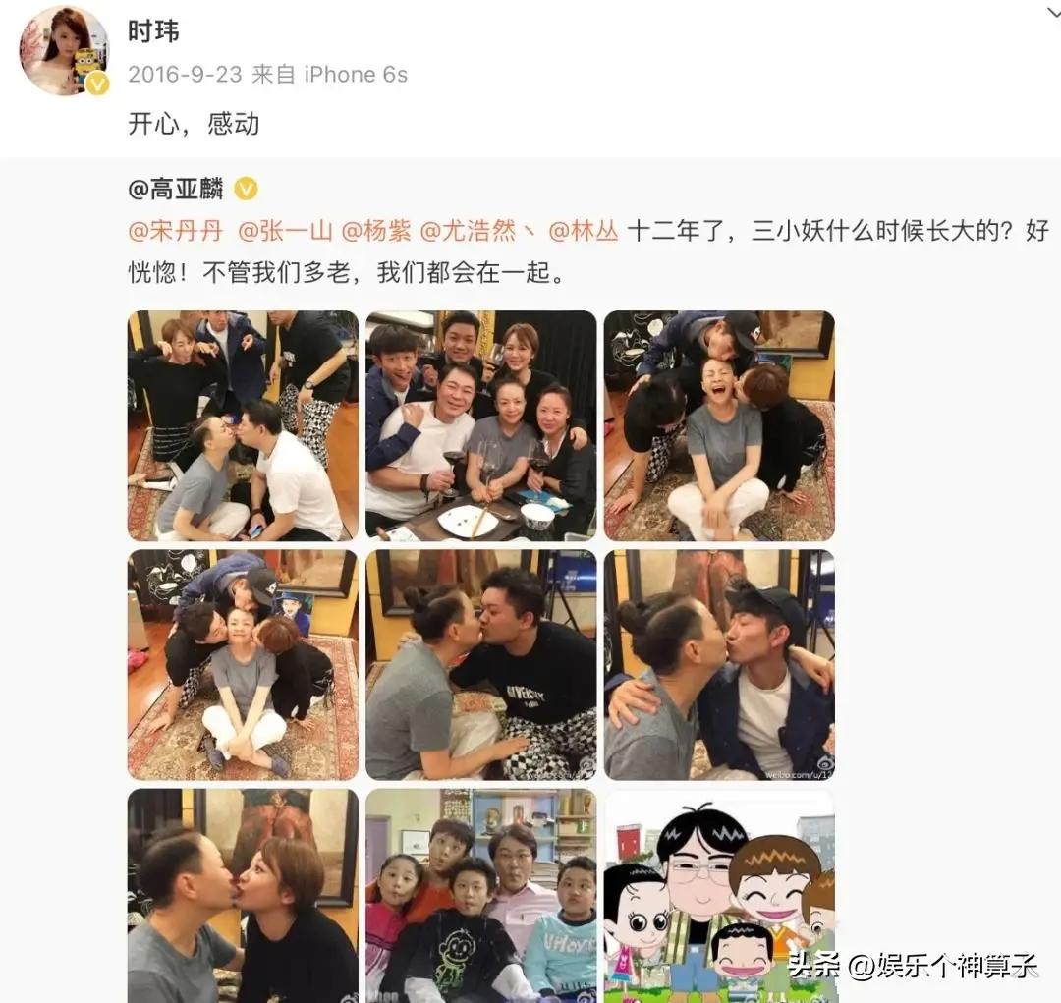The image size is (1061, 1003).
Task: Open the @宋丹丹 mention
Action: (176, 231)
